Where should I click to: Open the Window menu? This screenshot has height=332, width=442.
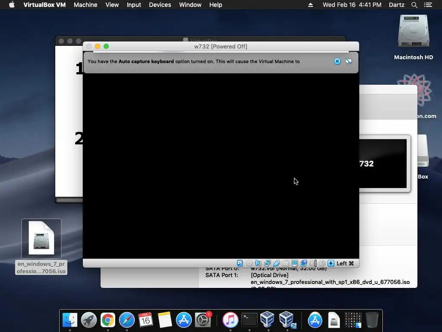190,5
